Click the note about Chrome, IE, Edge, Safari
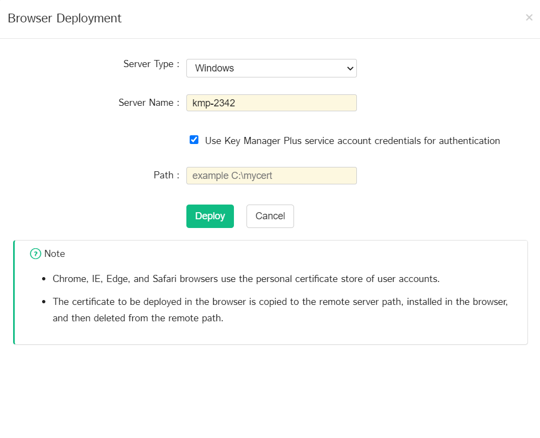The width and height of the screenshot is (540, 438). [x=246, y=279]
